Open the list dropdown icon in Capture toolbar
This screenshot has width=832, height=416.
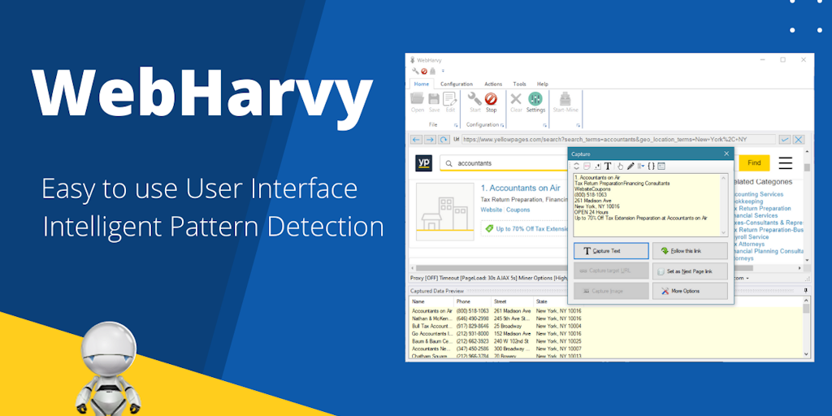coord(641,166)
